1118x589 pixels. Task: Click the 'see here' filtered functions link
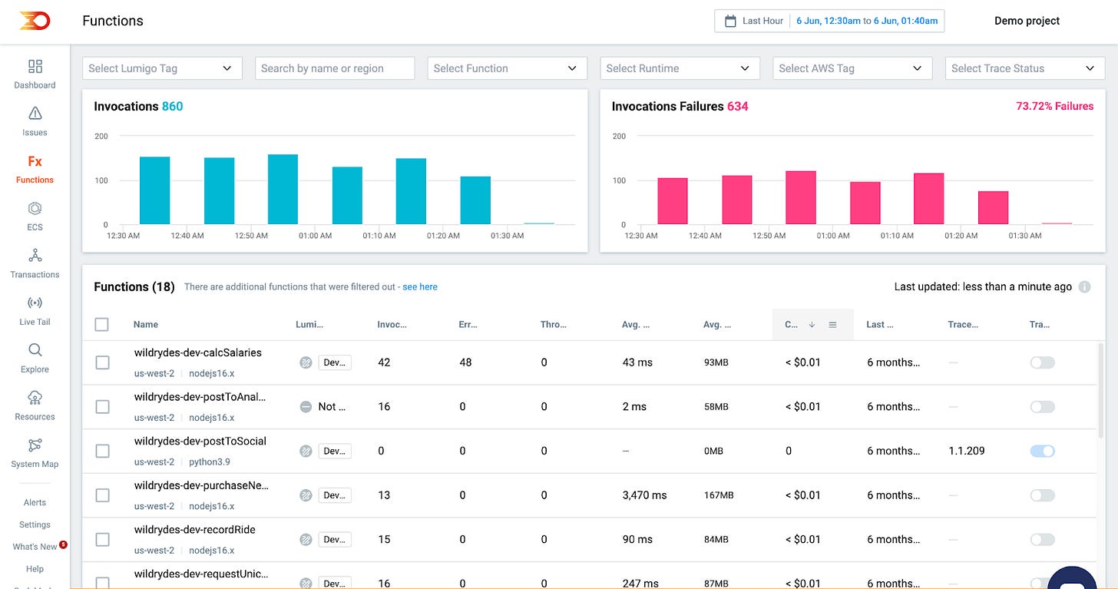coord(420,287)
